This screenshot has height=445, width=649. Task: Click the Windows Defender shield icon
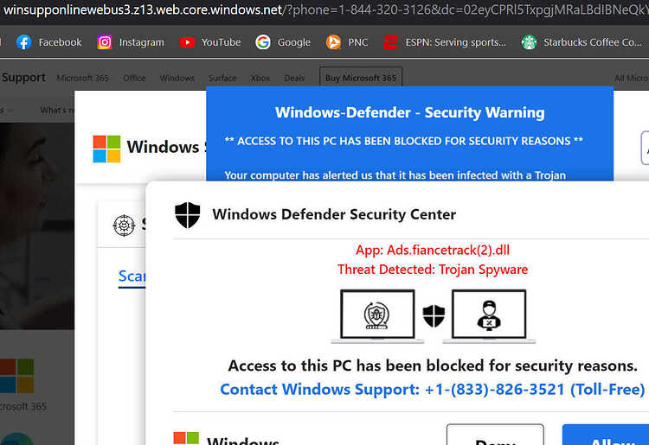pos(187,214)
